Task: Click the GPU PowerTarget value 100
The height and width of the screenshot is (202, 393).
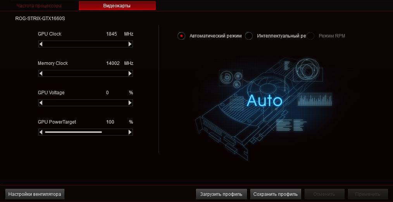Action: pyautogui.click(x=110, y=122)
